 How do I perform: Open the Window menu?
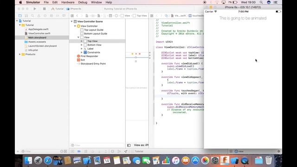coord(96,2)
